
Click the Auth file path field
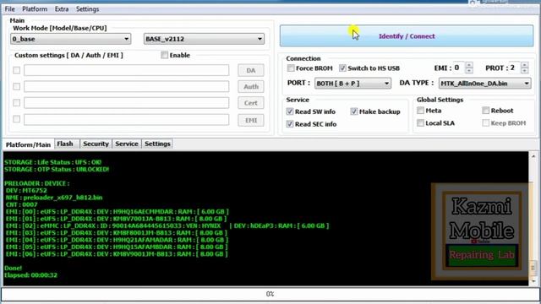coord(126,86)
